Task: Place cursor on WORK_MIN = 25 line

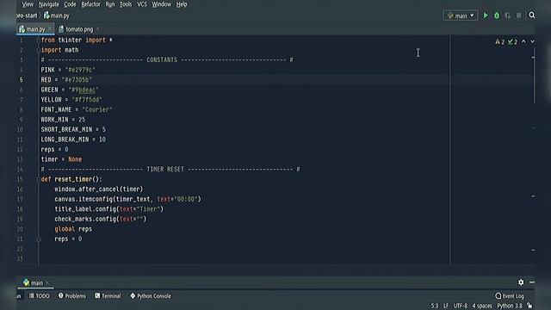Action: (x=63, y=120)
